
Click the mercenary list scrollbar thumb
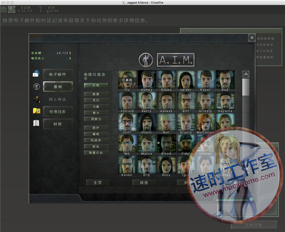[x=246, y=87]
